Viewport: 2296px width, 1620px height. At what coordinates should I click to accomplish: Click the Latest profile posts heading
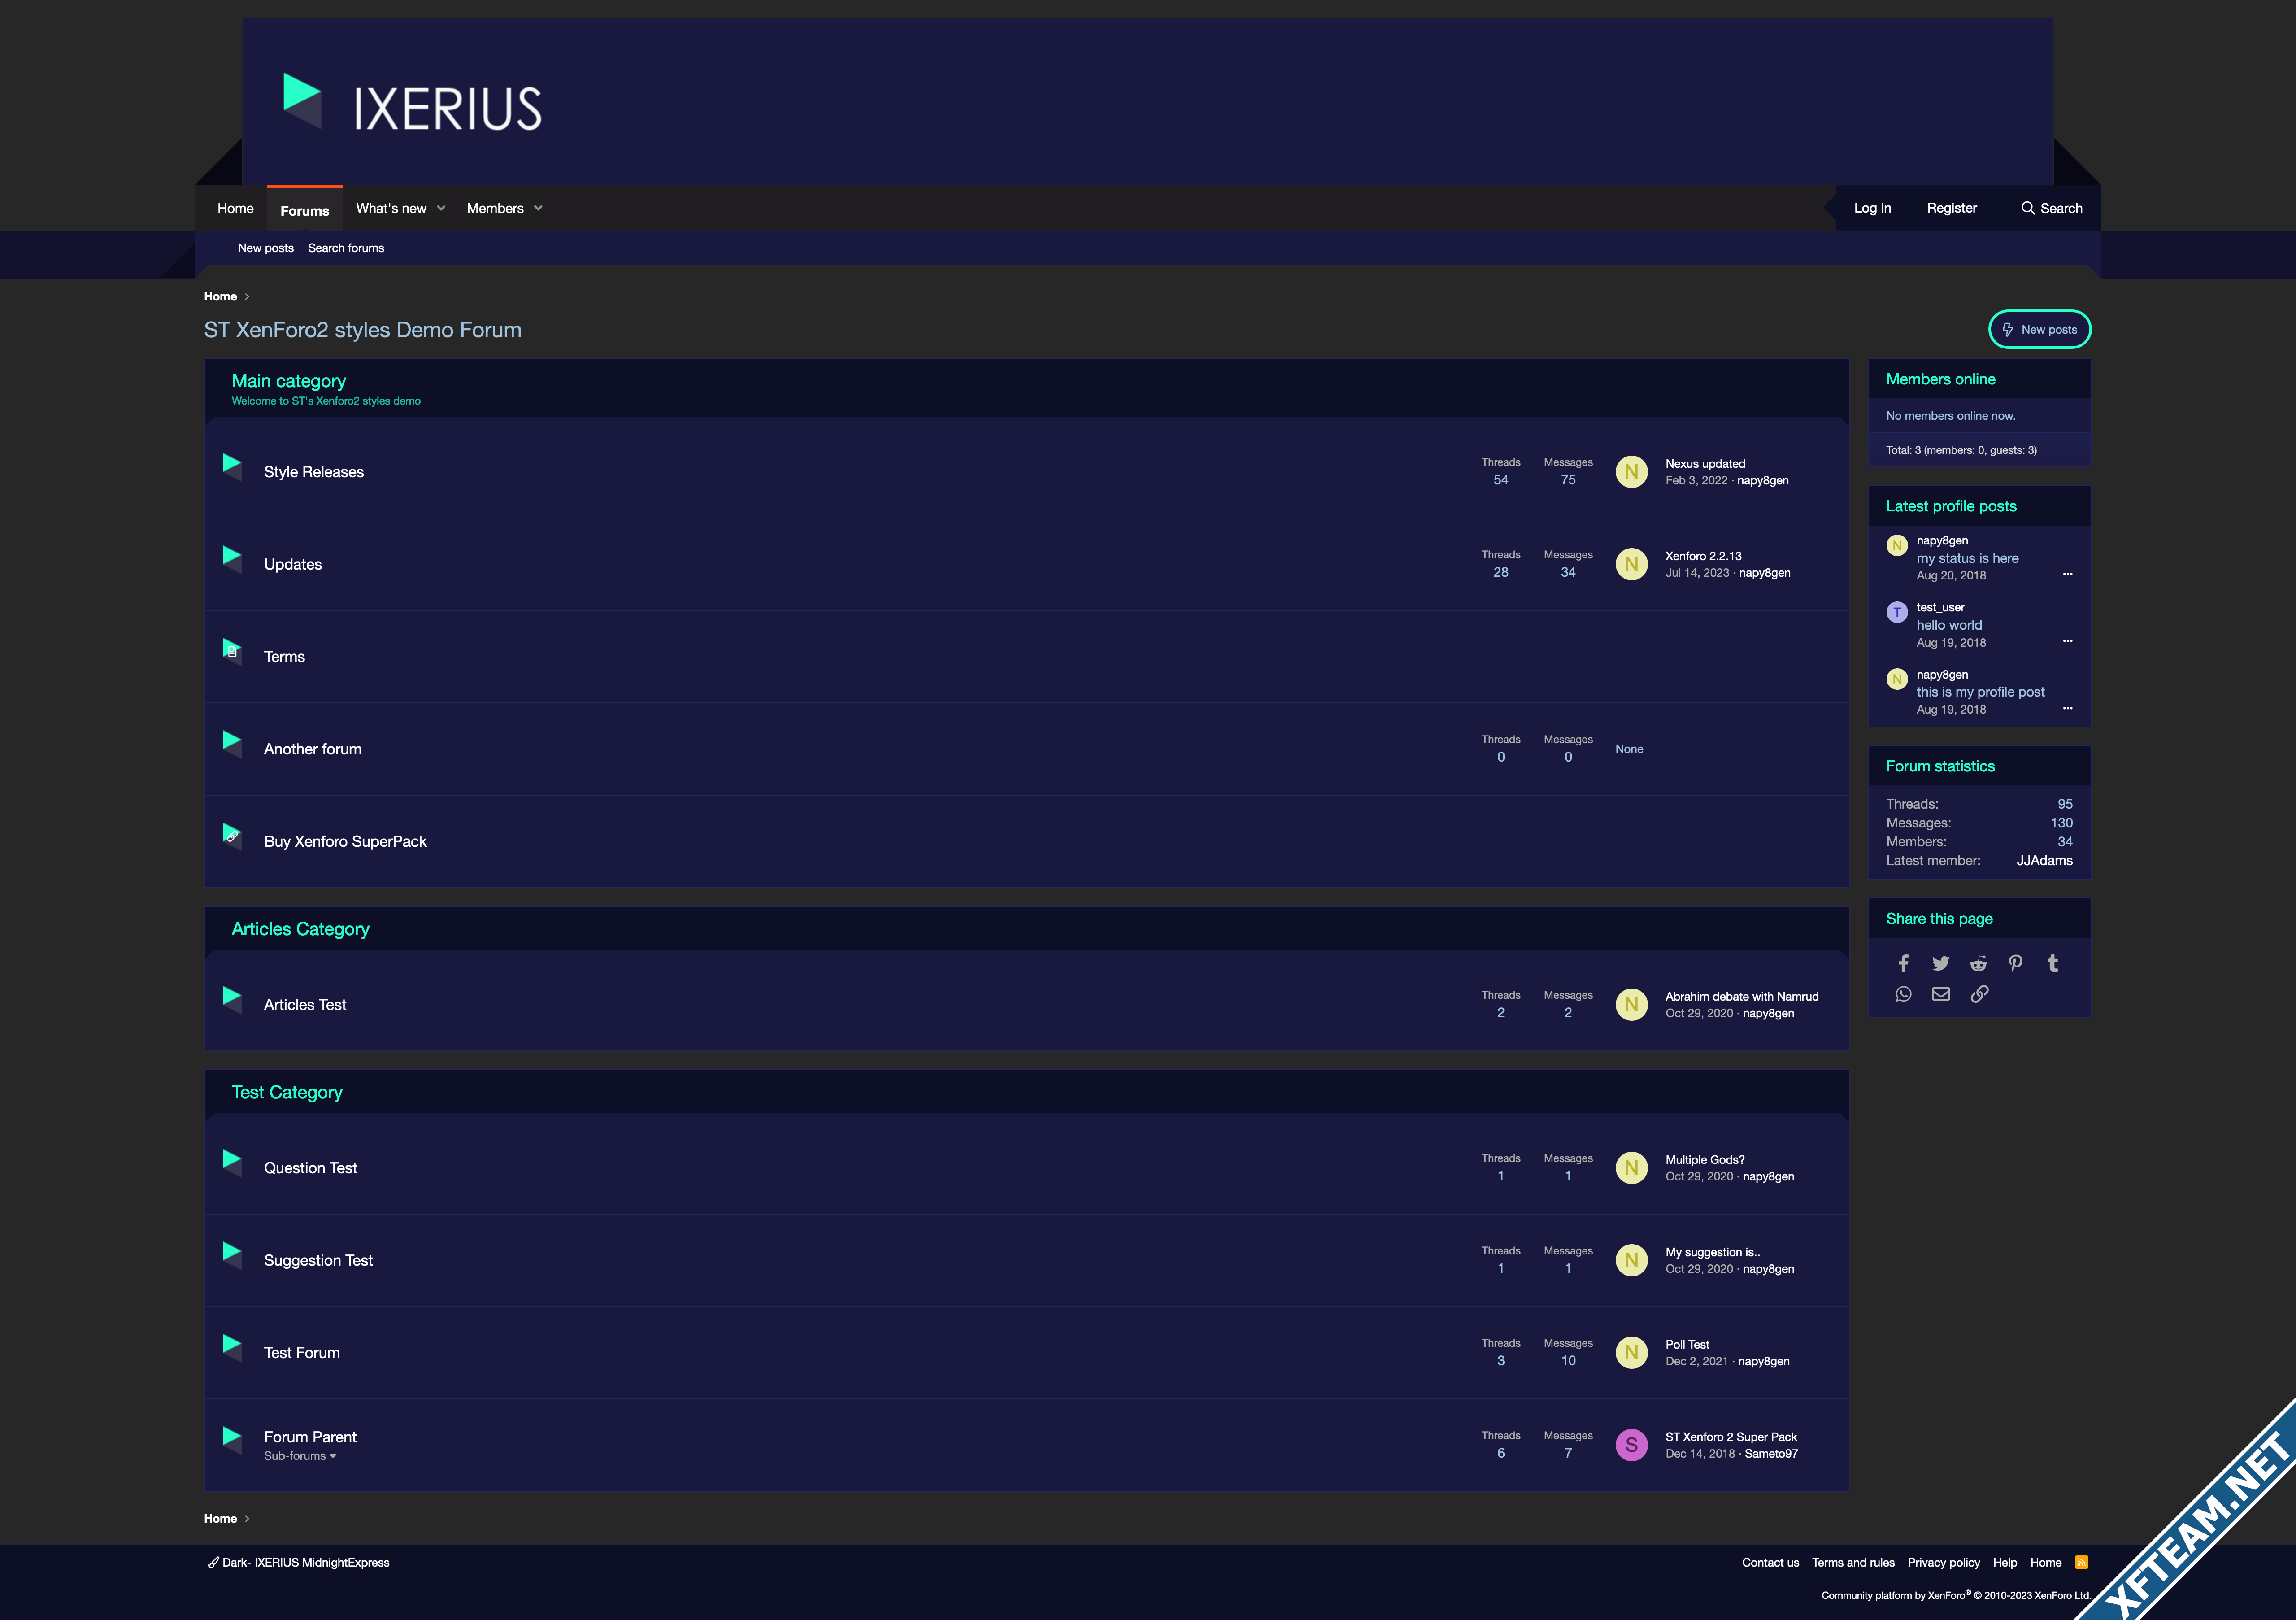click(x=1951, y=506)
